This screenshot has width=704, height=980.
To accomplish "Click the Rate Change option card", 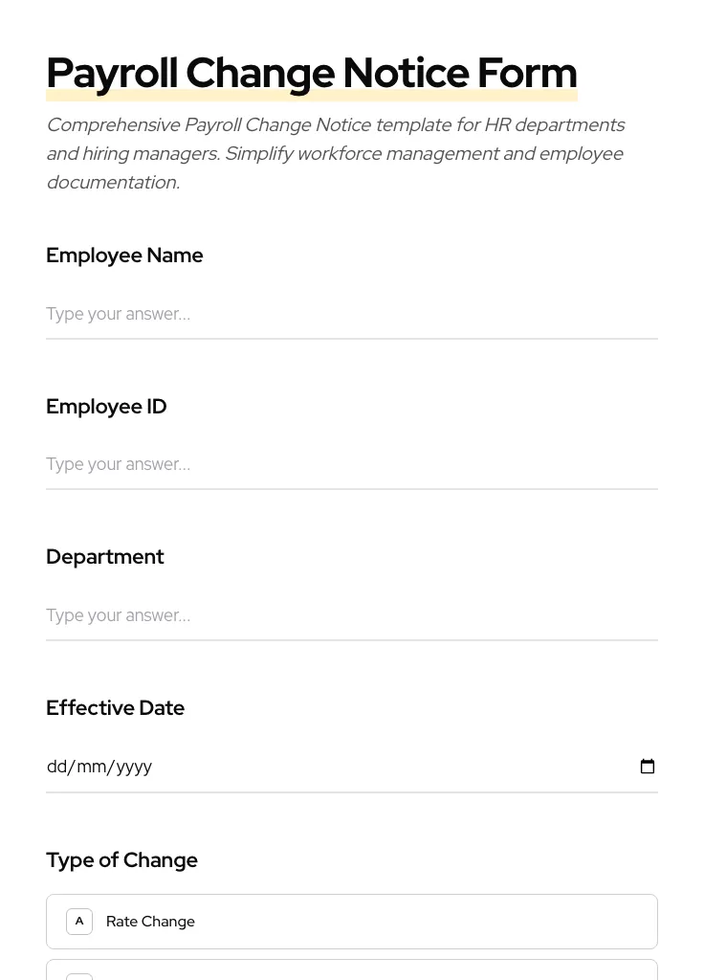I will tap(352, 921).
